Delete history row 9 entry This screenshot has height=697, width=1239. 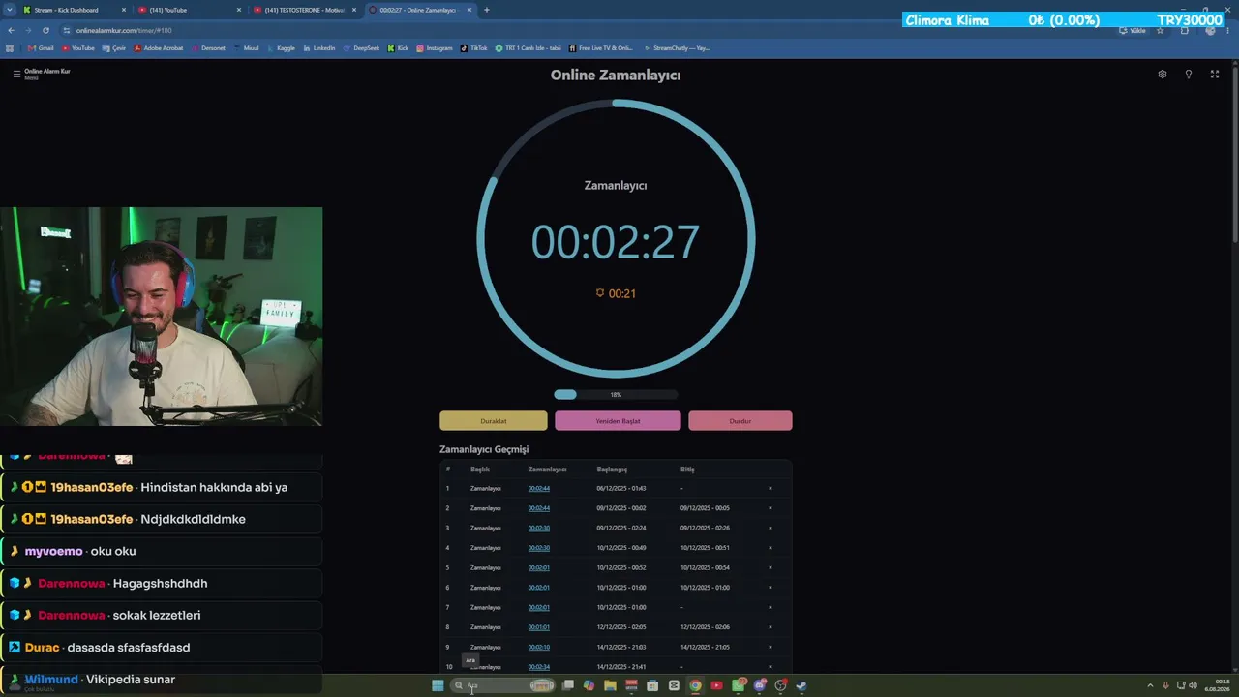771,647
